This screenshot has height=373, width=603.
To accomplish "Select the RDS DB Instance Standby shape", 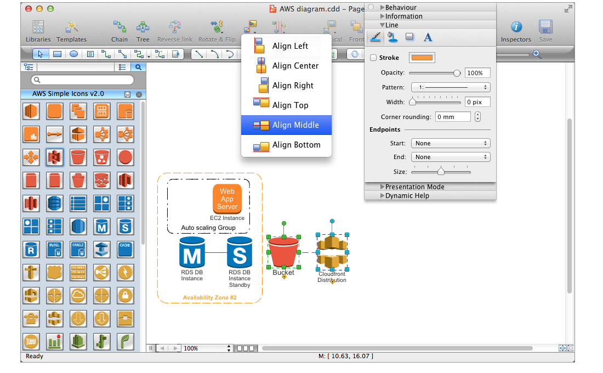I will 239,252.
